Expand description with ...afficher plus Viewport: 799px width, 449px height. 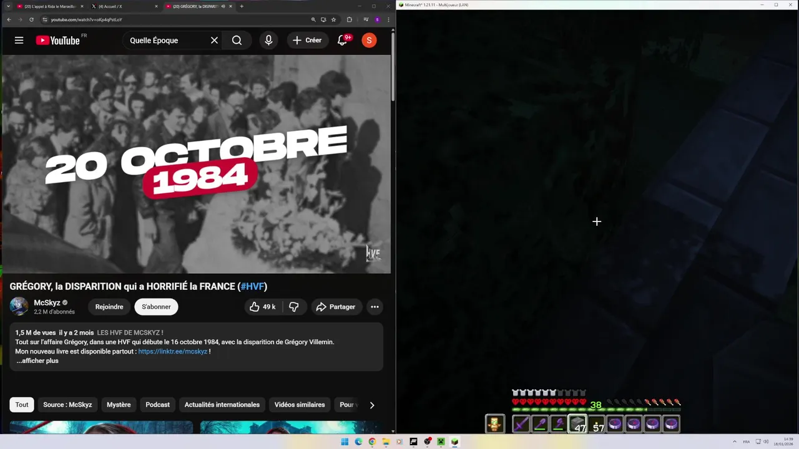pyautogui.click(x=37, y=361)
